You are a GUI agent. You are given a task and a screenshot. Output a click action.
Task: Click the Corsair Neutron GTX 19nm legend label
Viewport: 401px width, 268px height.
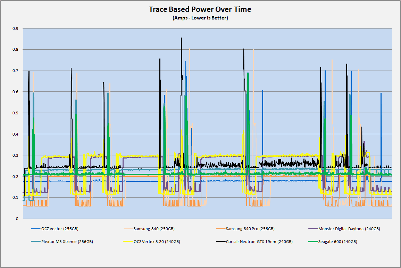pos(259,242)
